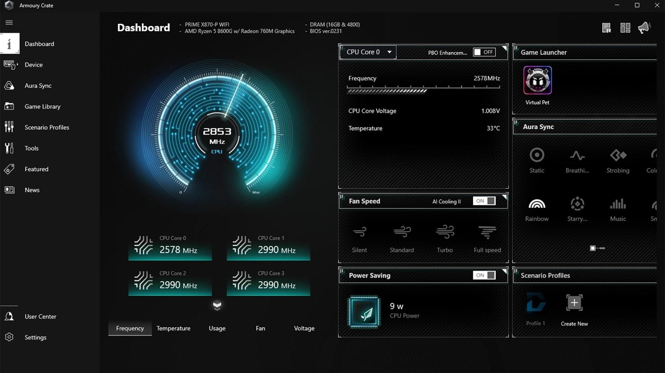Expand more CPU cores with down chevron
Image resolution: width=665 pixels, height=373 pixels.
click(x=217, y=306)
